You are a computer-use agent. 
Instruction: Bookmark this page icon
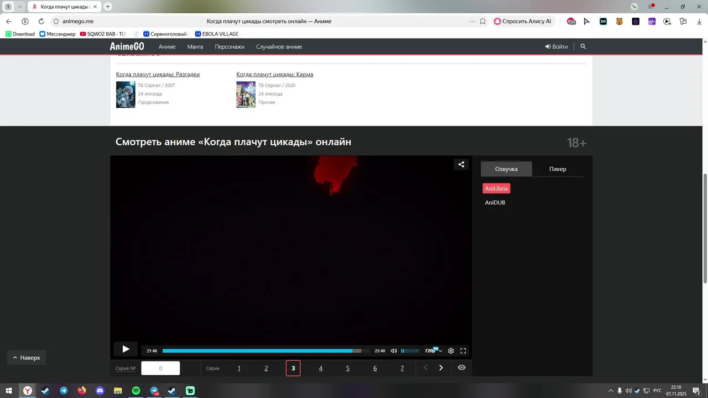[483, 22]
